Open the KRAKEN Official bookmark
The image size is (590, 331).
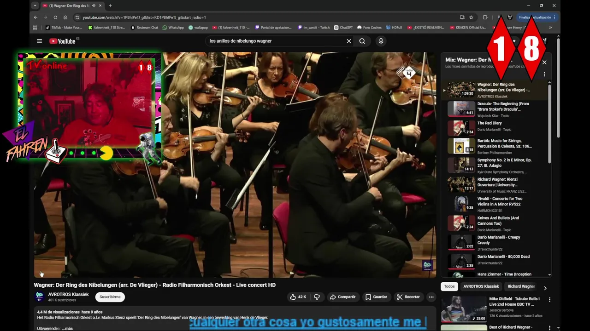click(469, 28)
